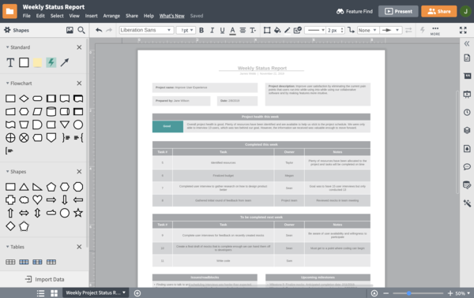Select the green lightning hotspot shape
474x298 pixels.
coord(51,63)
